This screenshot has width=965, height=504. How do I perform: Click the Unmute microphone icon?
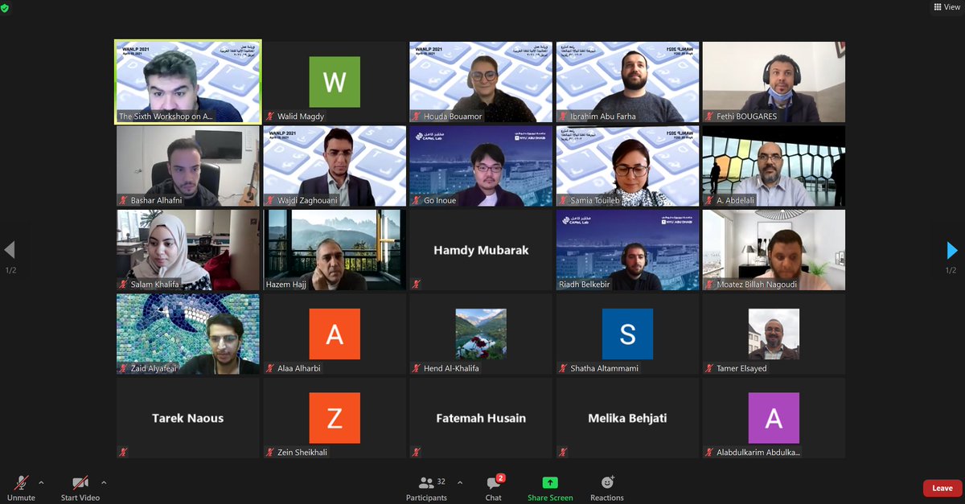(21, 482)
